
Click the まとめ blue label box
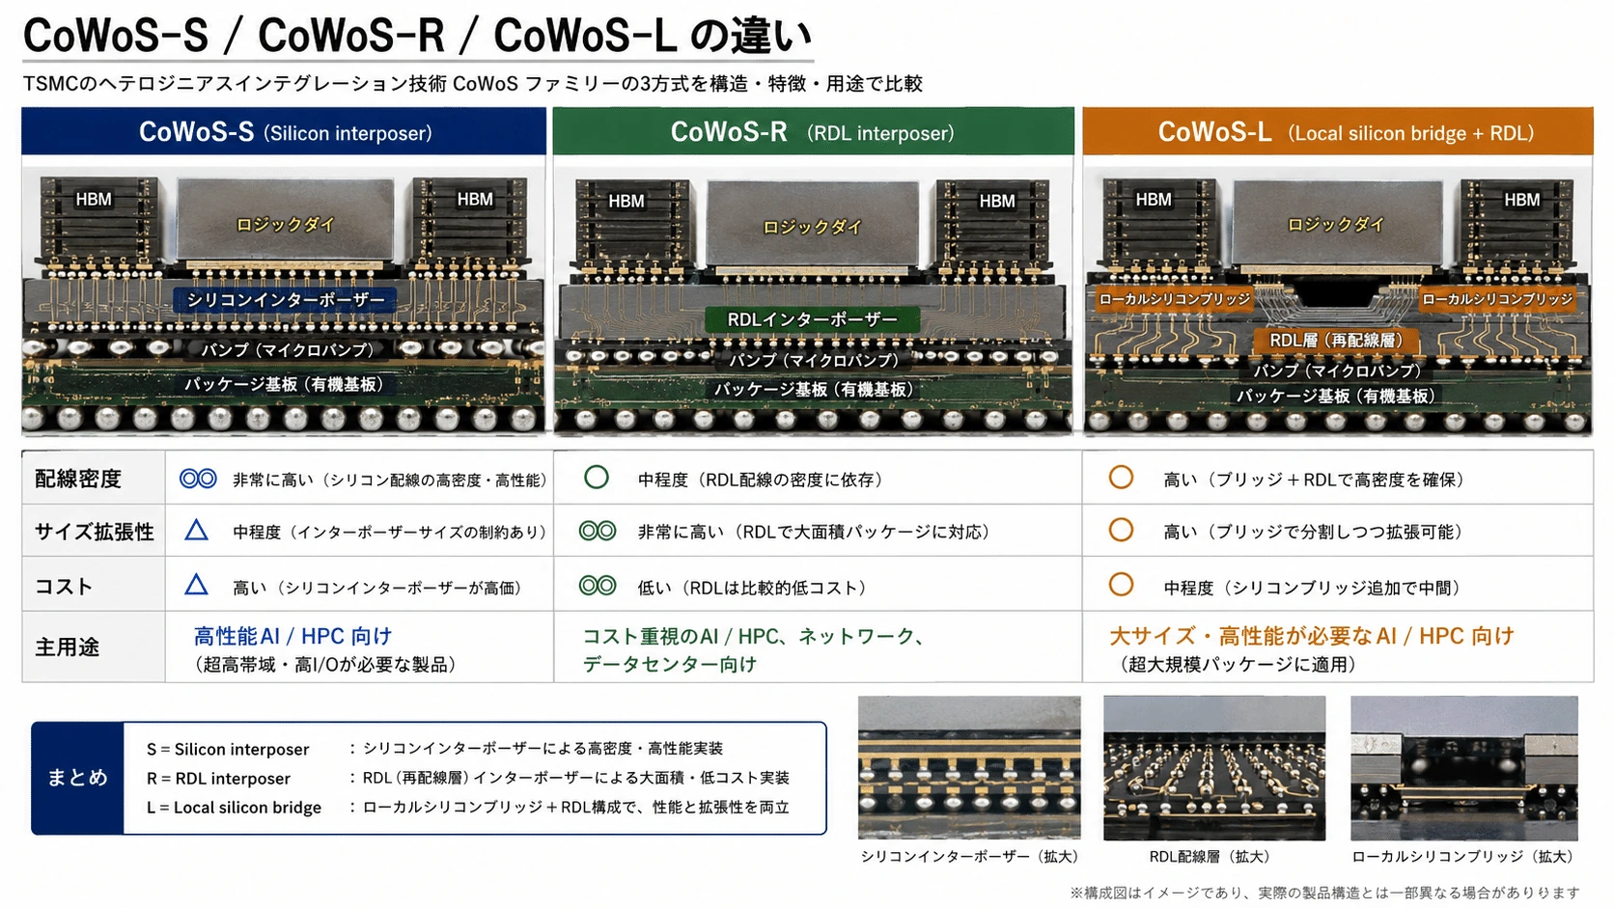(x=77, y=778)
